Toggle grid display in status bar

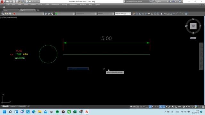138,107
